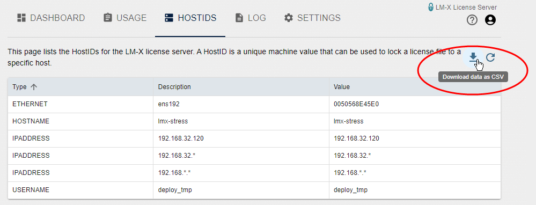Toggle Type column sort arrow
The height and width of the screenshot is (205, 536).
point(33,87)
